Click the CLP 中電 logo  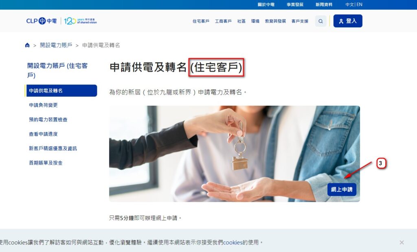(x=42, y=21)
